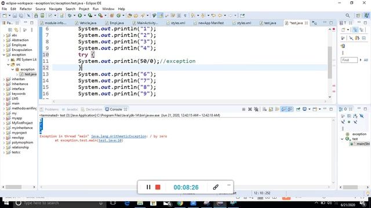Expand the JRE System Library node

tap(8, 60)
